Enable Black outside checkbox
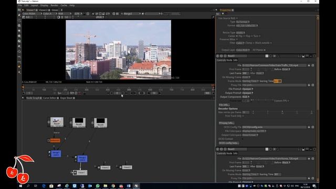This screenshot has height=189, width=336. 271,43
